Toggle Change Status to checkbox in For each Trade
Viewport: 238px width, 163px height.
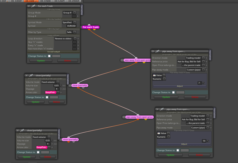click(x=49, y=56)
